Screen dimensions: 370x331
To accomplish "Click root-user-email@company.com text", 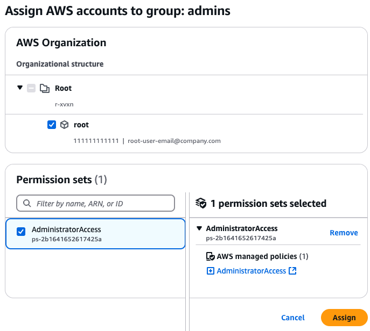I will point(174,141).
